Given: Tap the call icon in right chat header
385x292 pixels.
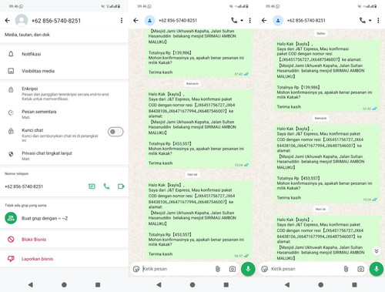Looking at the screenshot, I should [363, 20].
